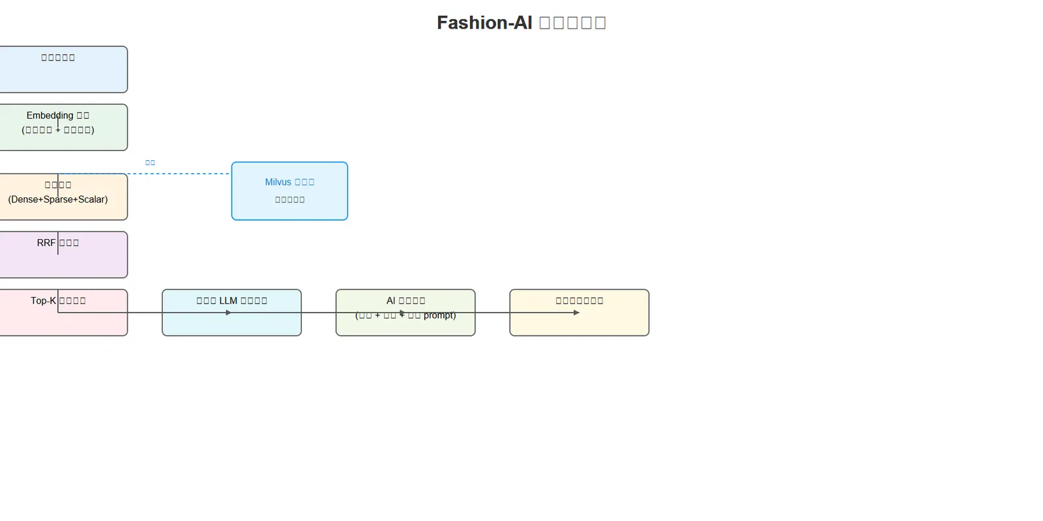Select the green Embedding node
Screen dimensions: 1043x521
63,128
